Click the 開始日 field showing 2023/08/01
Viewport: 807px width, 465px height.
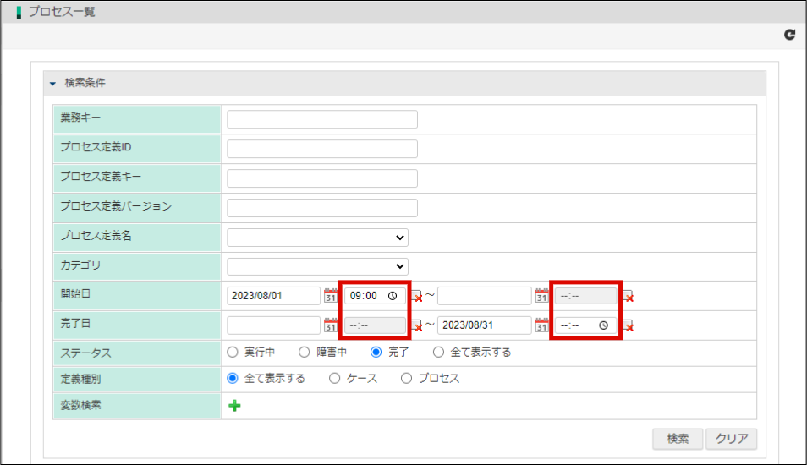(274, 296)
